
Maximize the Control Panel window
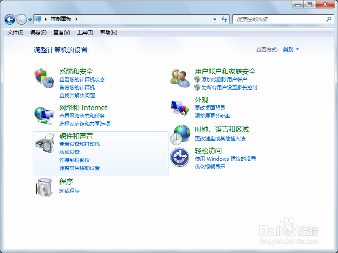click(309, 4)
